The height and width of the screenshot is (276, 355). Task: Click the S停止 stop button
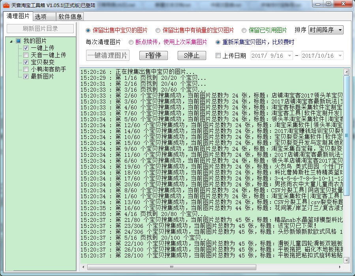pyautogui.click(x=192, y=55)
